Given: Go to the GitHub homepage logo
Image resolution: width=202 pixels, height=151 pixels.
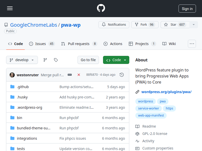Looking at the screenshot, I should [101, 8].
